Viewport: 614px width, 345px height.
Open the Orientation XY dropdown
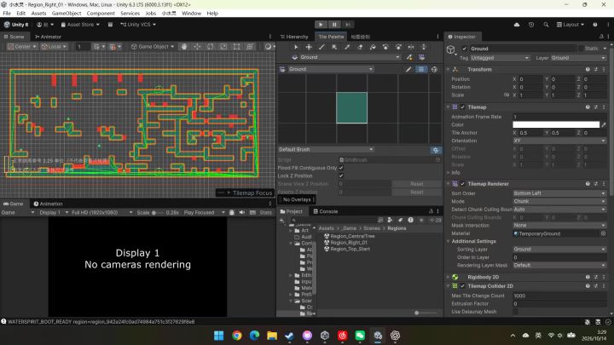click(559, 141)
